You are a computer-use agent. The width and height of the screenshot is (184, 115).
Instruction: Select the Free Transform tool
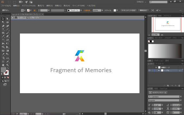[x=7, y=43]
